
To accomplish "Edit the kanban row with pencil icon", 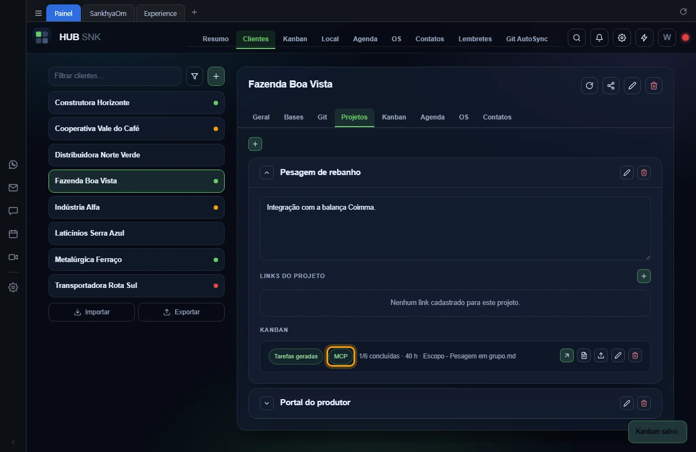I will (x=618, y=356).
